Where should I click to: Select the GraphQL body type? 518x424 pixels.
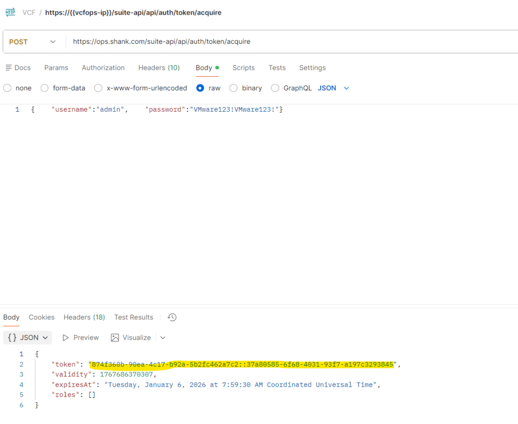click(x=275, y=88)
